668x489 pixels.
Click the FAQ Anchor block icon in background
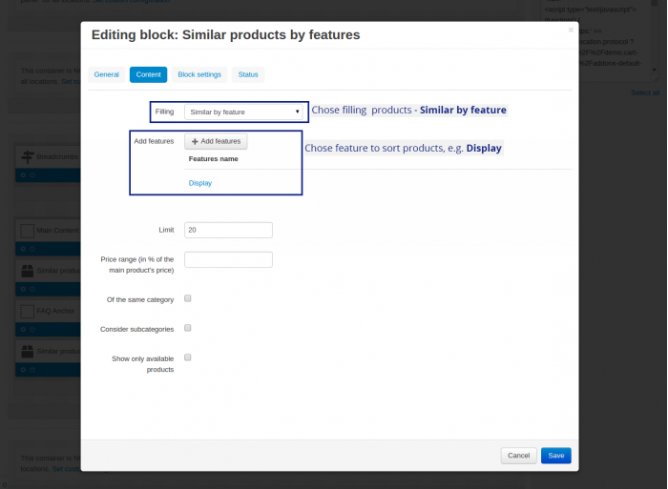[28, 311]
